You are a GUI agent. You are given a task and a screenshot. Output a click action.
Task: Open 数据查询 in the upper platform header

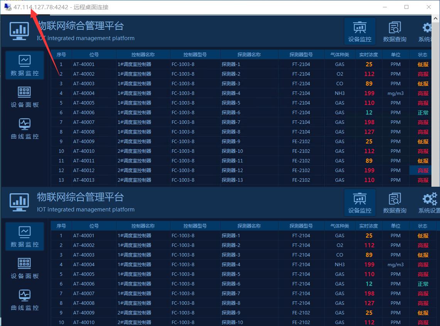point(394,31)
